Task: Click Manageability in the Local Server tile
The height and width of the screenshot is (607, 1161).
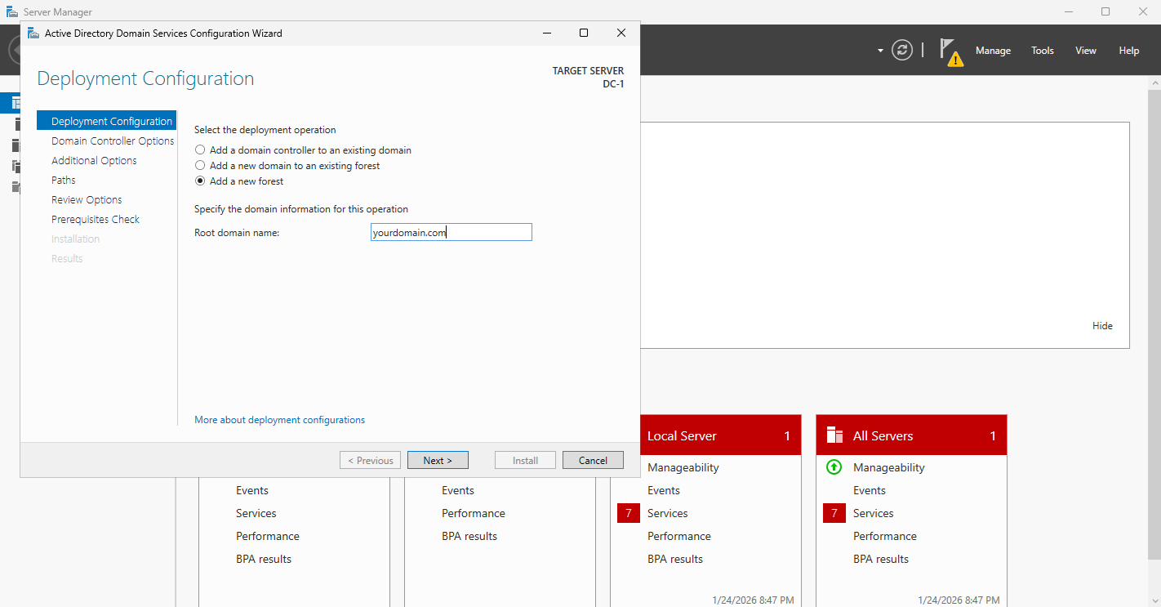Action: coord(683,467)
